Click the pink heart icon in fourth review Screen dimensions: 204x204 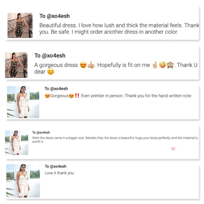(x=173, y=149)
